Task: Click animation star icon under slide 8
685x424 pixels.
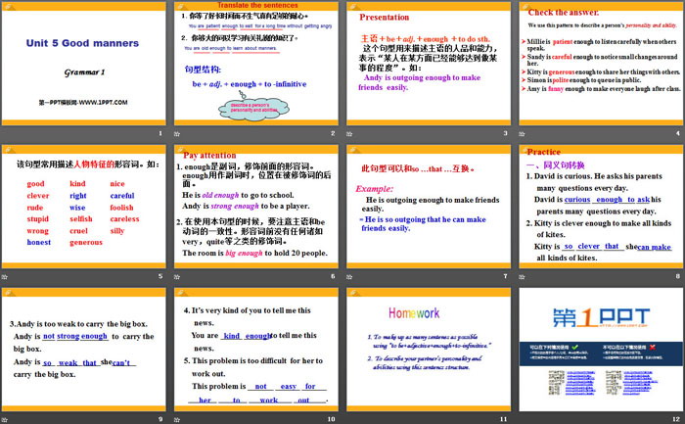Action: coord(522,277)
